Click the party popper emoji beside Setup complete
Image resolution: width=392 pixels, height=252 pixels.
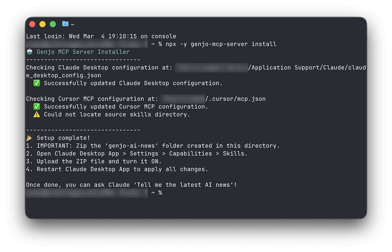(30, 138)
